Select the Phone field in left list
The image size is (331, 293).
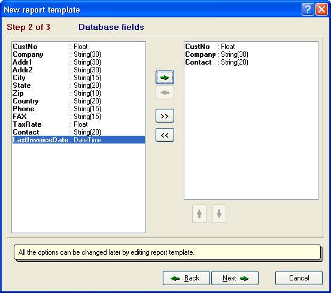(78, 109)
